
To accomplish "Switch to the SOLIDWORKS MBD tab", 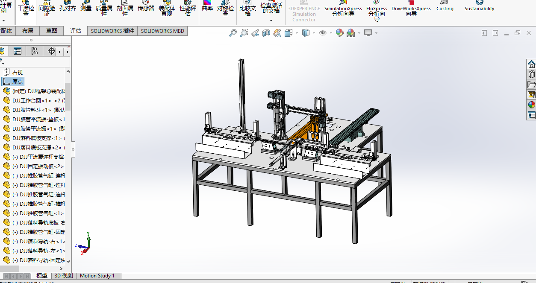I will (162, 31).
